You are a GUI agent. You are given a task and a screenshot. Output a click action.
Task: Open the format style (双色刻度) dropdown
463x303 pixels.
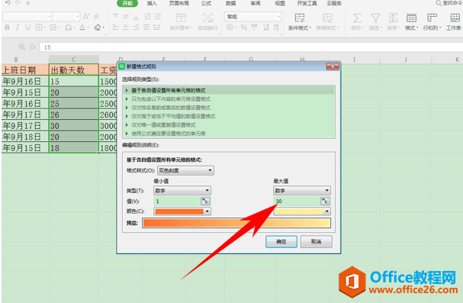point(185,170)
